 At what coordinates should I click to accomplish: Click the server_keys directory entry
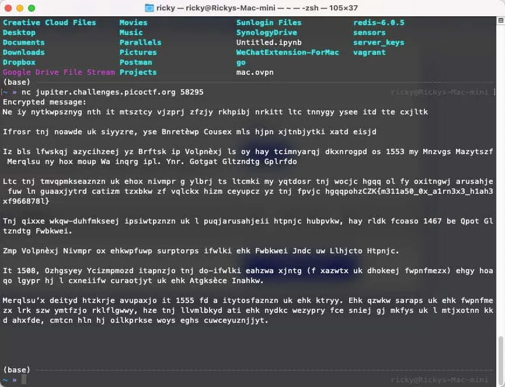tap(378, 43)
